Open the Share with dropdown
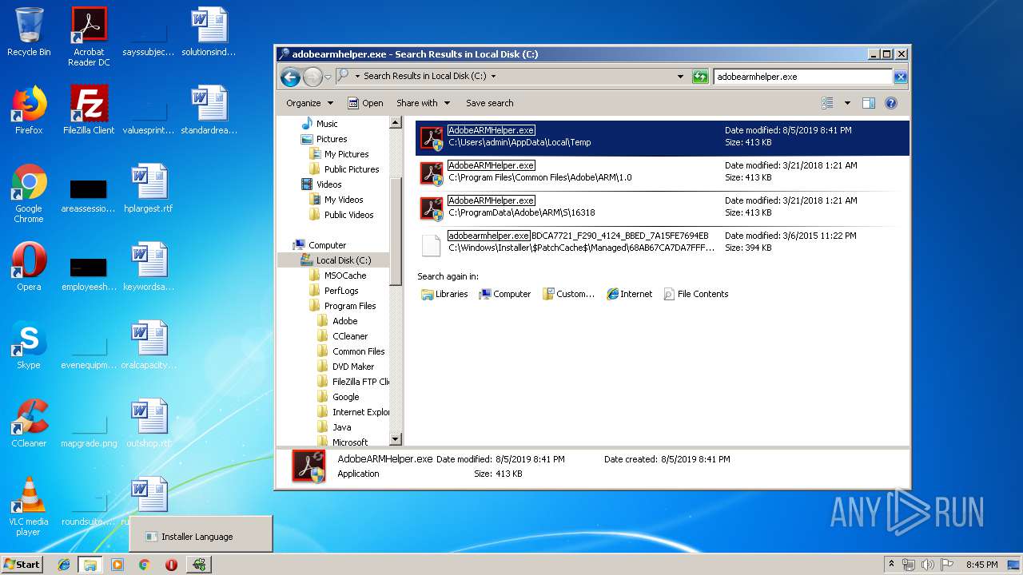Image resolution: width=1023 pixels, height=575 pixels. click(423, 103)
